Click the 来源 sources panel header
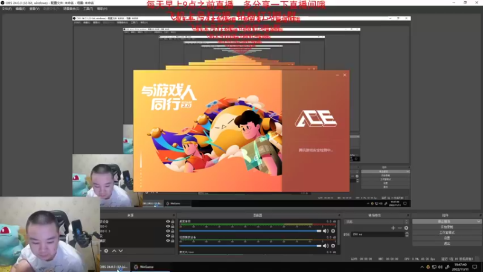This screenshot has width=483, height=272. pyautogui.click(x=130, y=215)
